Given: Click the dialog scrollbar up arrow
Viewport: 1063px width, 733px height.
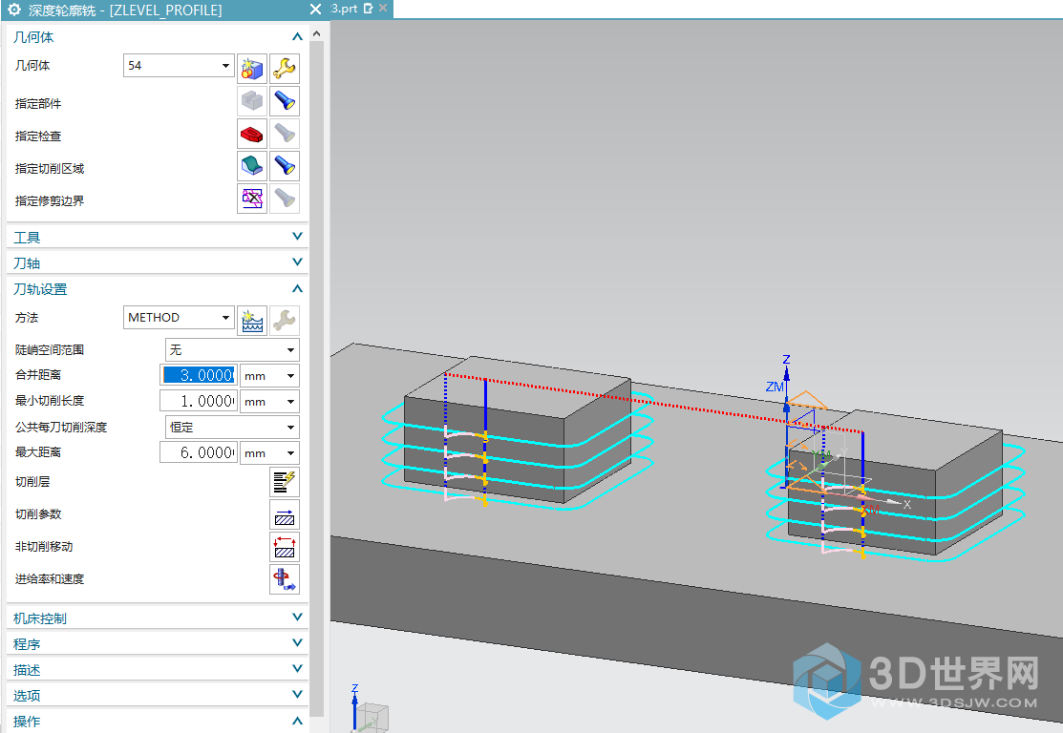Looking at the screenshot, I should [x=316, y=33].
